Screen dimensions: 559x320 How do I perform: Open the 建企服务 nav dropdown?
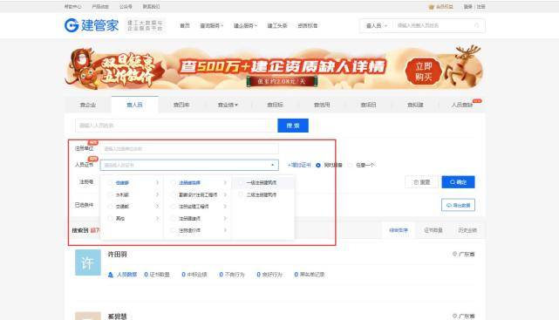(x=245, y=25)
